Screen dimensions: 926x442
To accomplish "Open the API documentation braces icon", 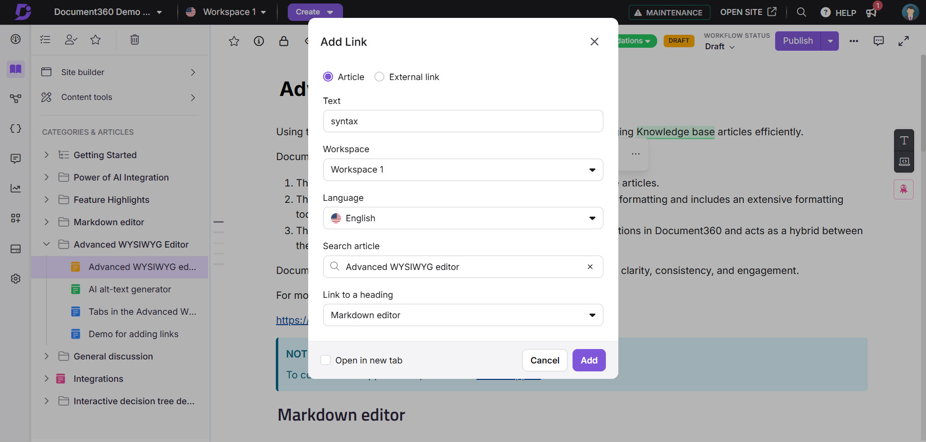I will tap(15, 128).
